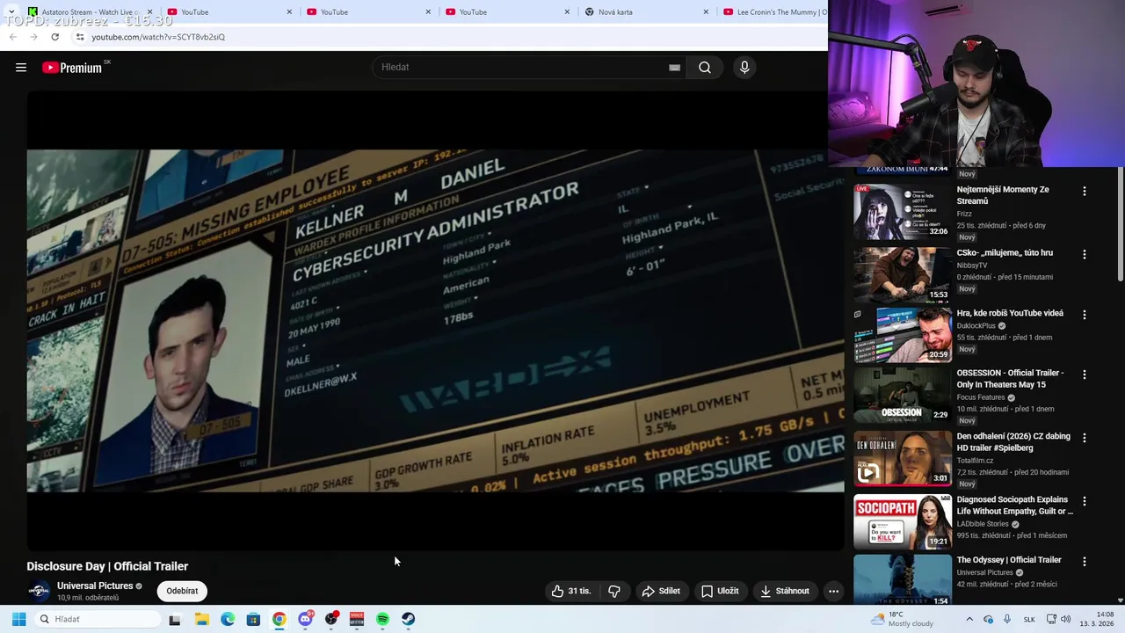Screen dimensions: 1125x633
Task: Visit the Frizz channel
Action: [x=965, y=214]
